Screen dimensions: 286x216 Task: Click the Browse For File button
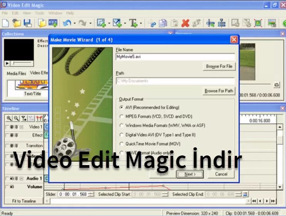(x=219, y=66)
